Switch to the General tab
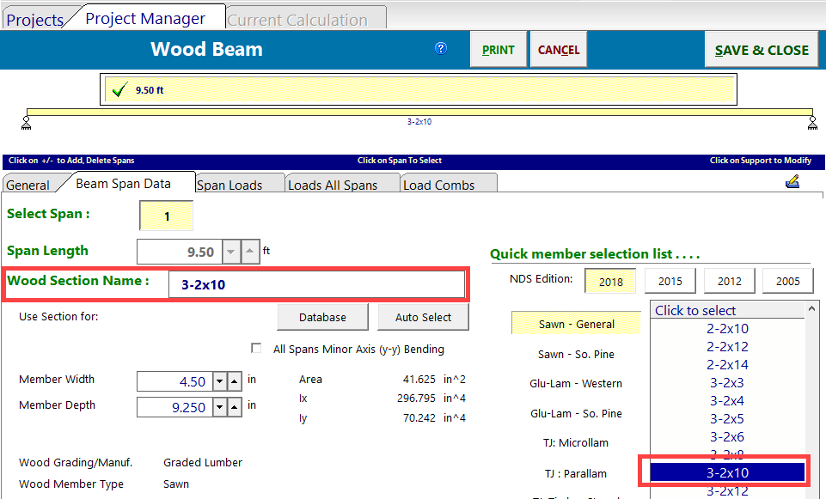The width and height of the screenshot is (826, 499). (28, 186)
